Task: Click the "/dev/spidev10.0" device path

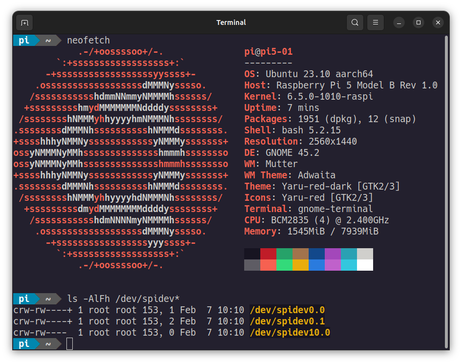Action: coord(290,332)
